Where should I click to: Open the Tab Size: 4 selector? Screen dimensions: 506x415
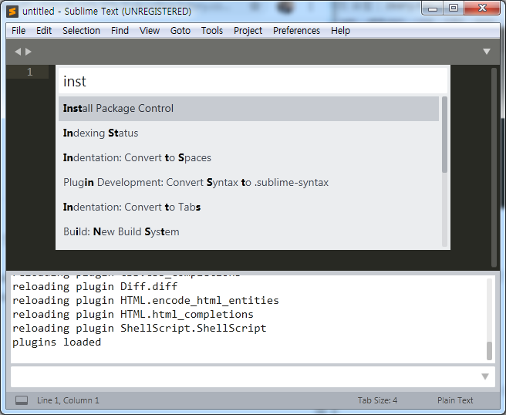click(x=377, y=400)
